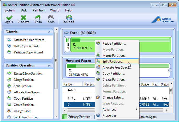Viewport: 179px width, 122px height.
Task: Select the E: NTFS partition row
Action: point(116,99)
